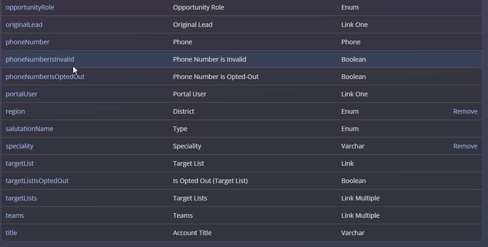Open phoneNumberIsInvalid field settings

[x=40, y=59]
